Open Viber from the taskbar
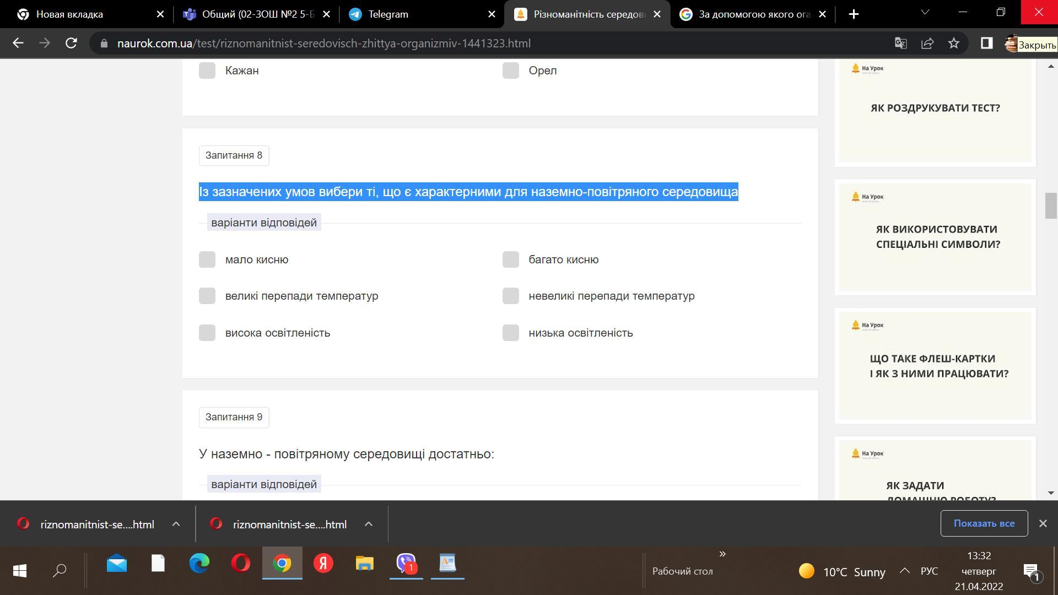Image resolution: width=1058 pixels, height=595 pixels. point(406,563)
